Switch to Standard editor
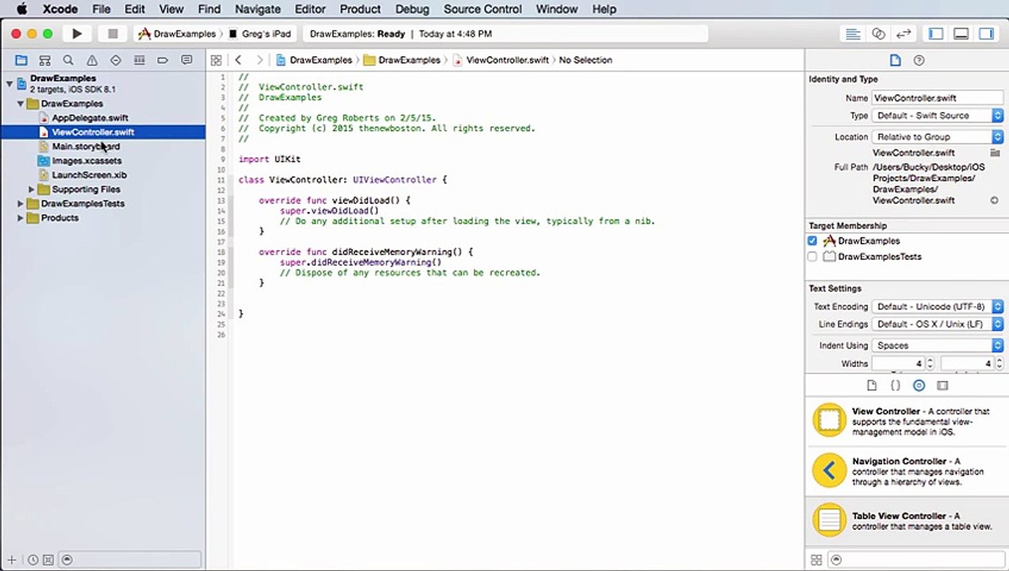1009x571 pixels. [x=853, y=34]
